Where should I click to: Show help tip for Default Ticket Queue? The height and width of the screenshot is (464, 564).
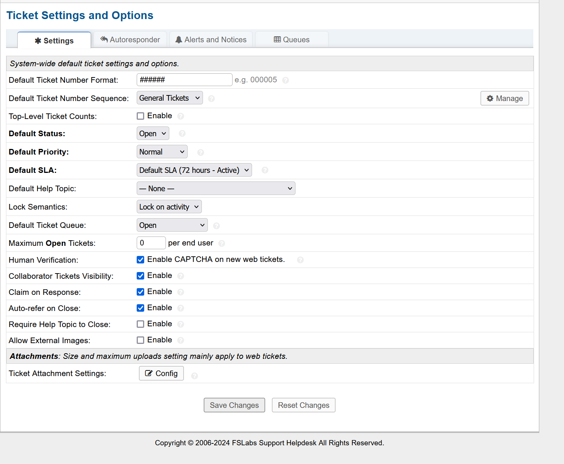coord(216,226)
